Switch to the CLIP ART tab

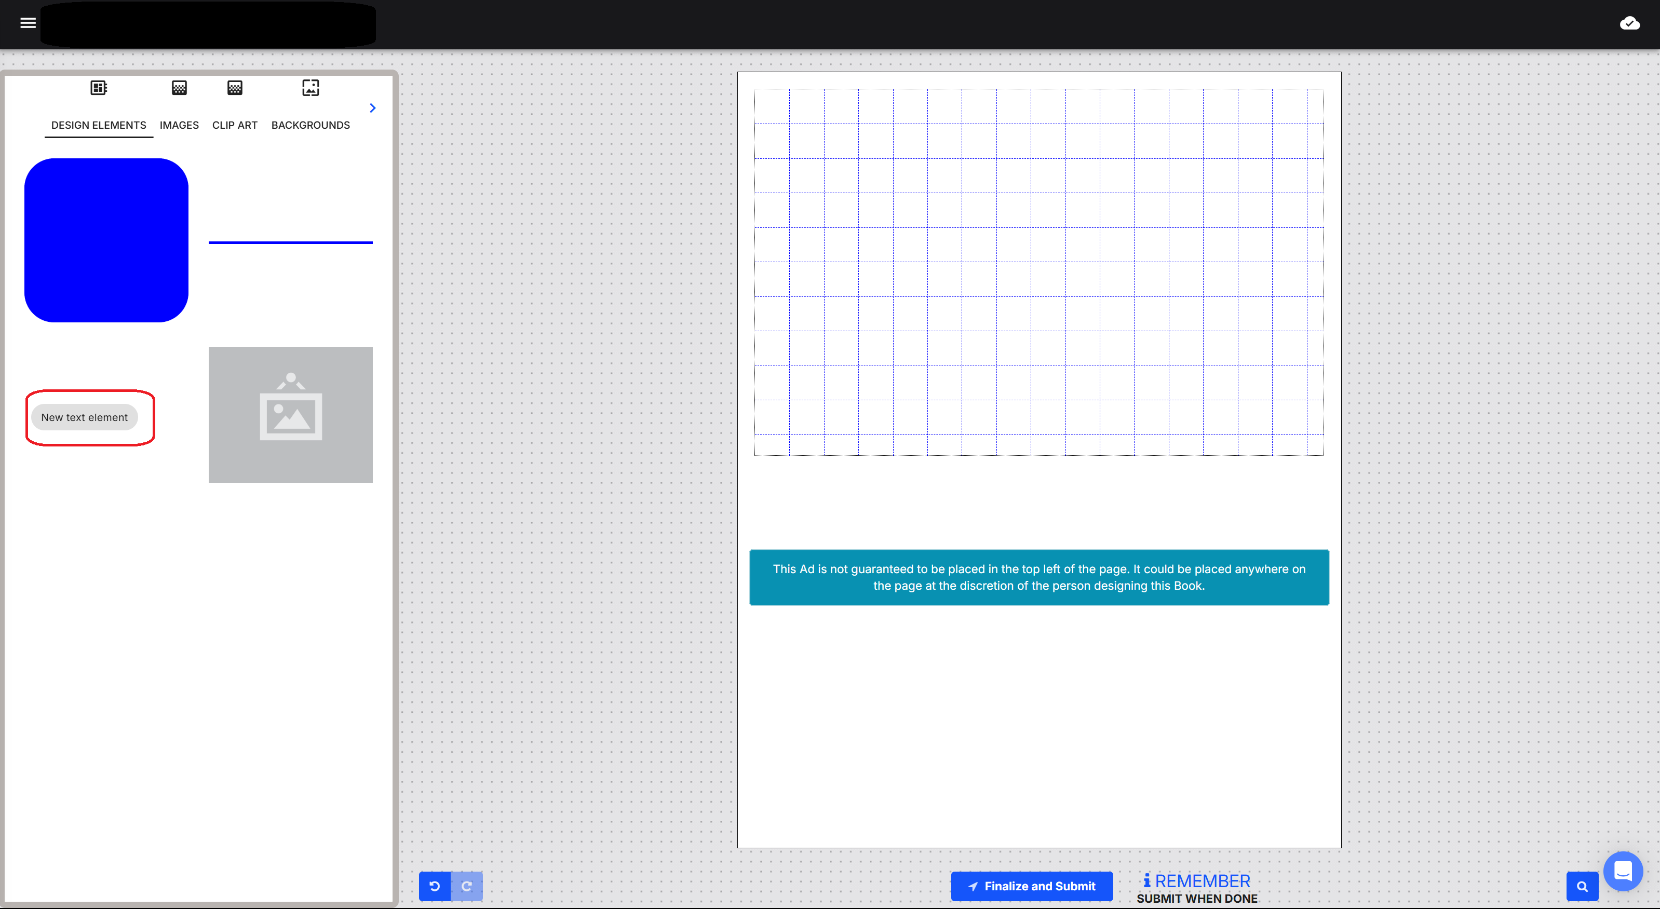[x=235, y=125]
